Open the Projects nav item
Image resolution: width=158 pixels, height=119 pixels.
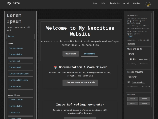tap(115, 3)
